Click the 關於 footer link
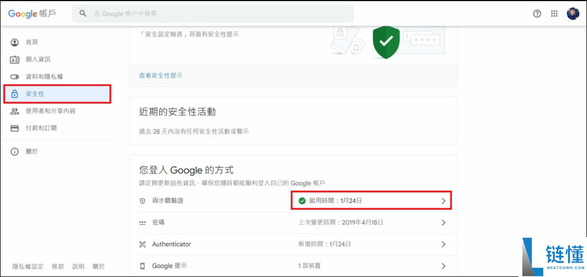587x277 pixels. pyautogui.click(x=99, y=267)
